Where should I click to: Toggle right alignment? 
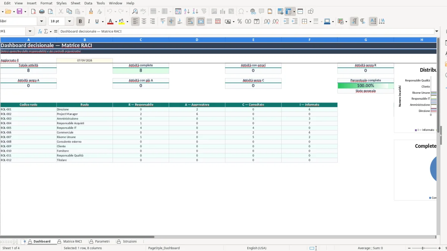tap(152, 22)
